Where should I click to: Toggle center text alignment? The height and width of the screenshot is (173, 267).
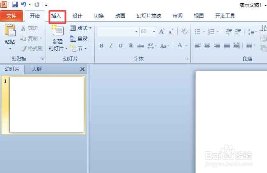(207, 45)
